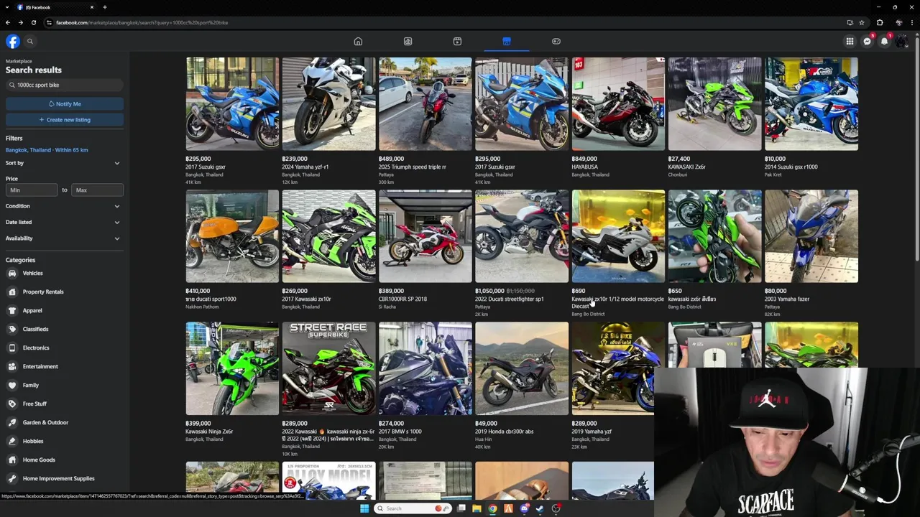Open the Facebook account profile picture
The height and width of the screenshot is (517, 920).
coord(902,42)
